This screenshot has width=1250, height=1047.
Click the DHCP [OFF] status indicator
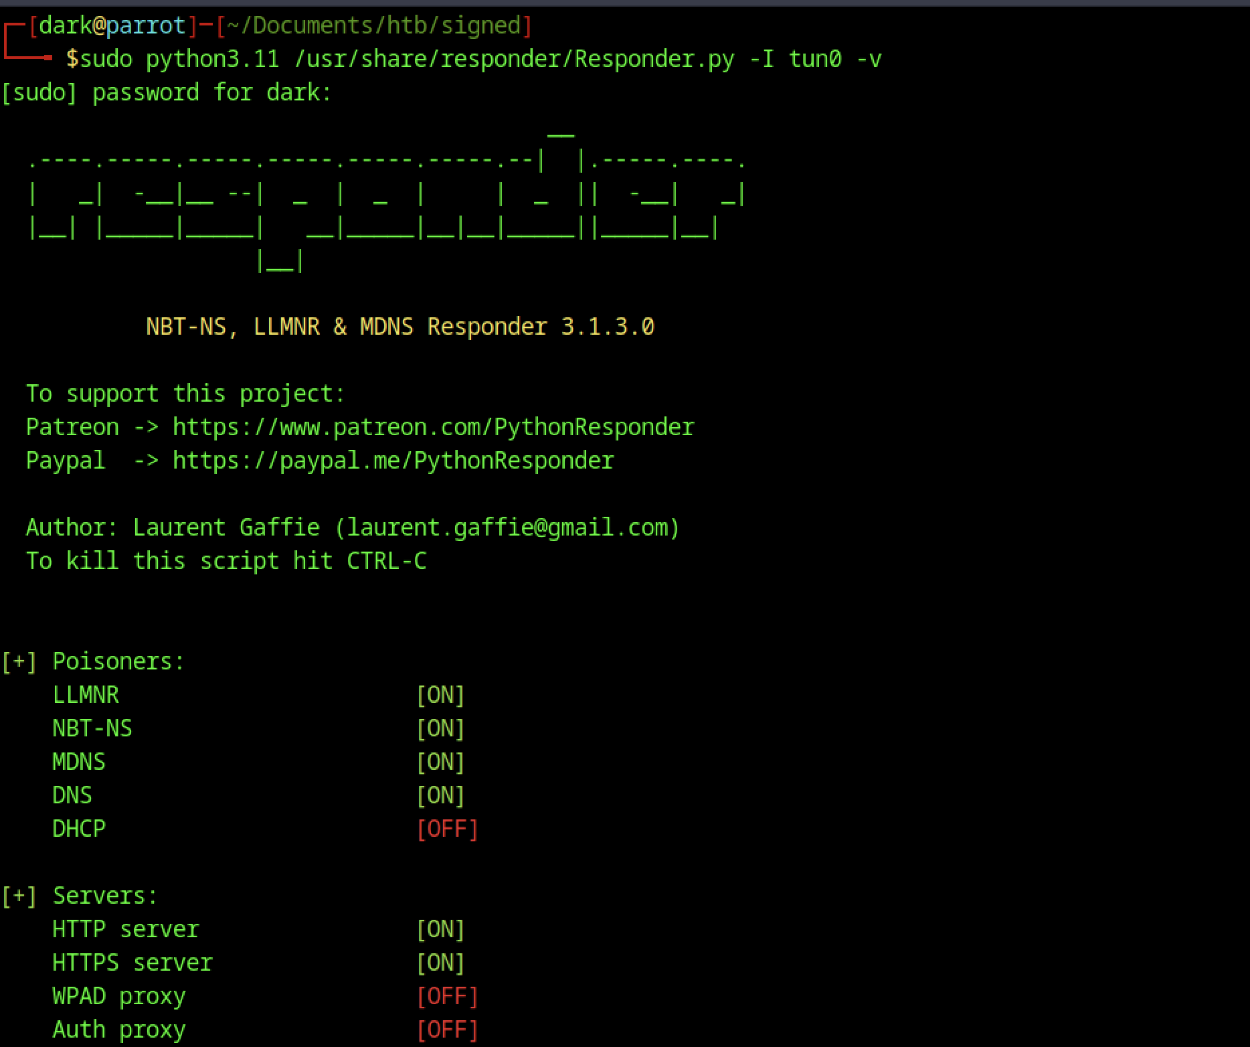[446, 829]
